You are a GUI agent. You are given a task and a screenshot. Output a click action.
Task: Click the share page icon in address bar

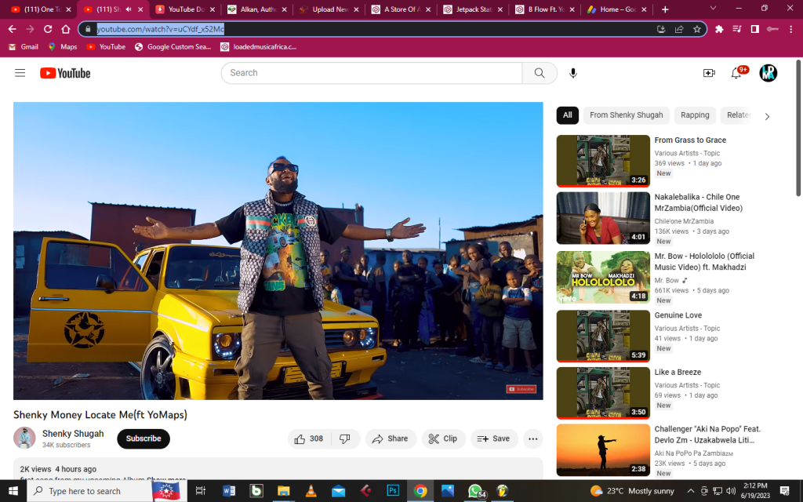(679, 29)
